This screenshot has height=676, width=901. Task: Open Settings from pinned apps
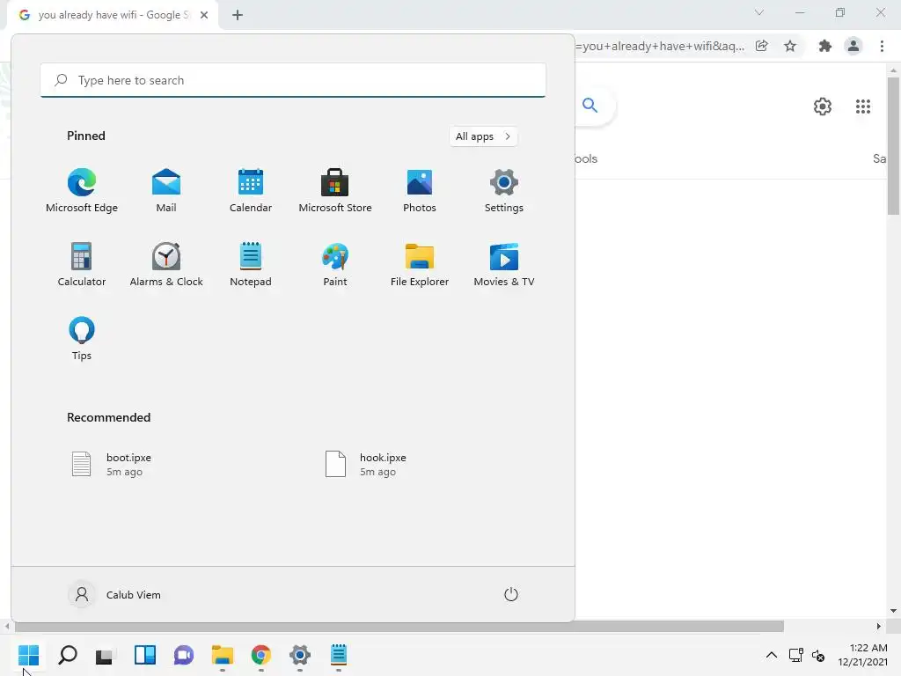tap(504, 191)
